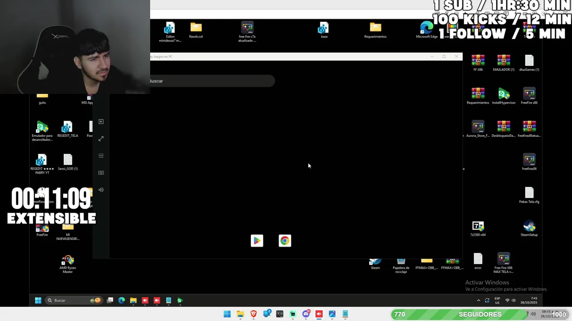Open the 'error' text file on desktop
The image size is (572, 321).
click(478, 261)
